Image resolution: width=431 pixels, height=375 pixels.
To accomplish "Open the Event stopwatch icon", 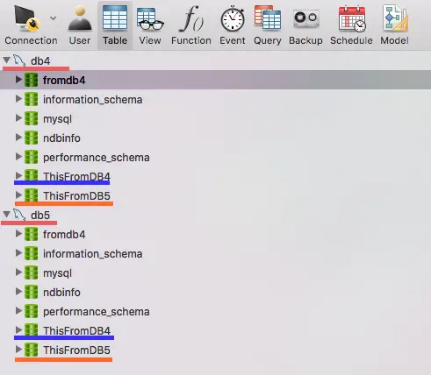I will 233,18.
